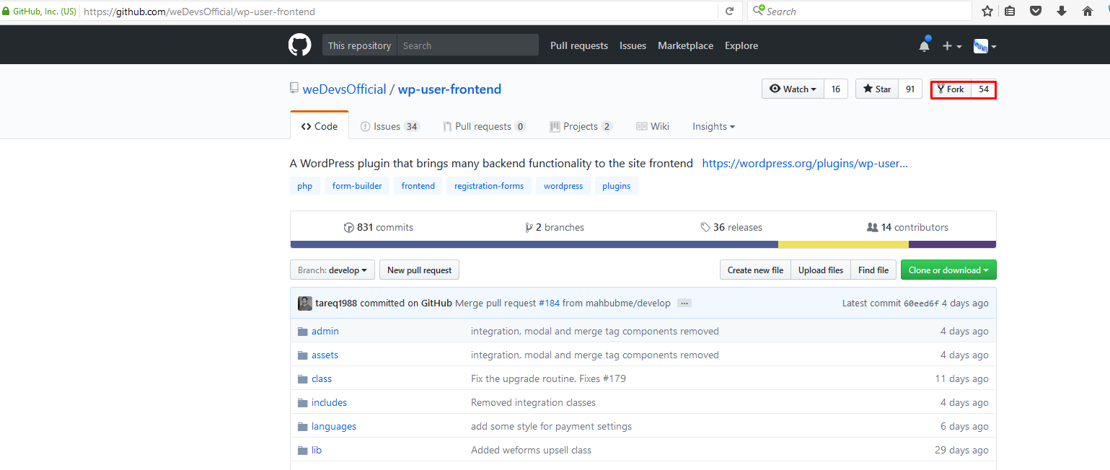Click the browser address bar URL
This screenshot has width=1110, height=470.
pos(199,12)
